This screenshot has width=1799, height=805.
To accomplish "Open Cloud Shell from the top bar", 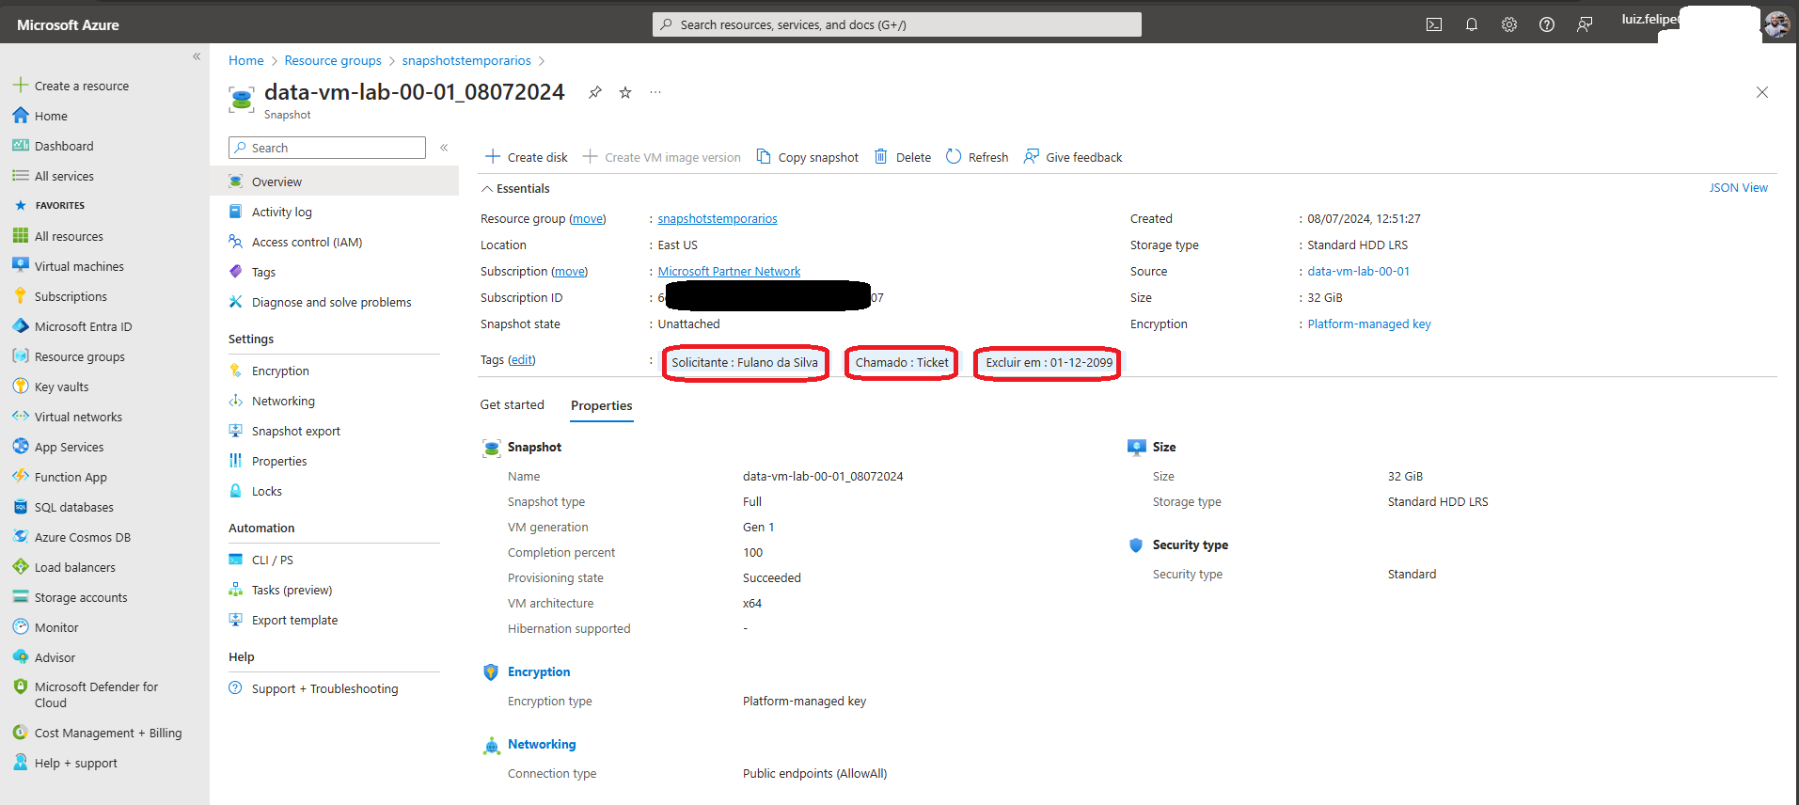I will (x=1433, y=25).
